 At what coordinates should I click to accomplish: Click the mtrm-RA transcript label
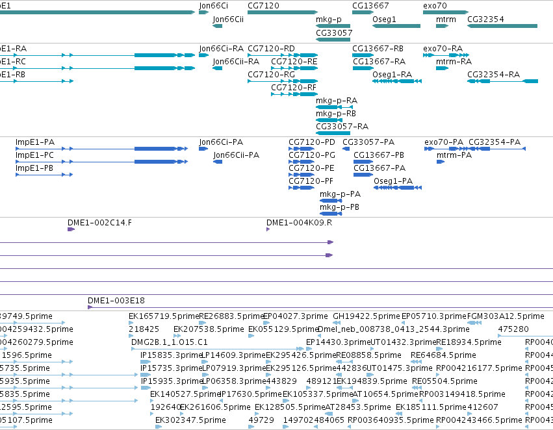tap(454, 61)
